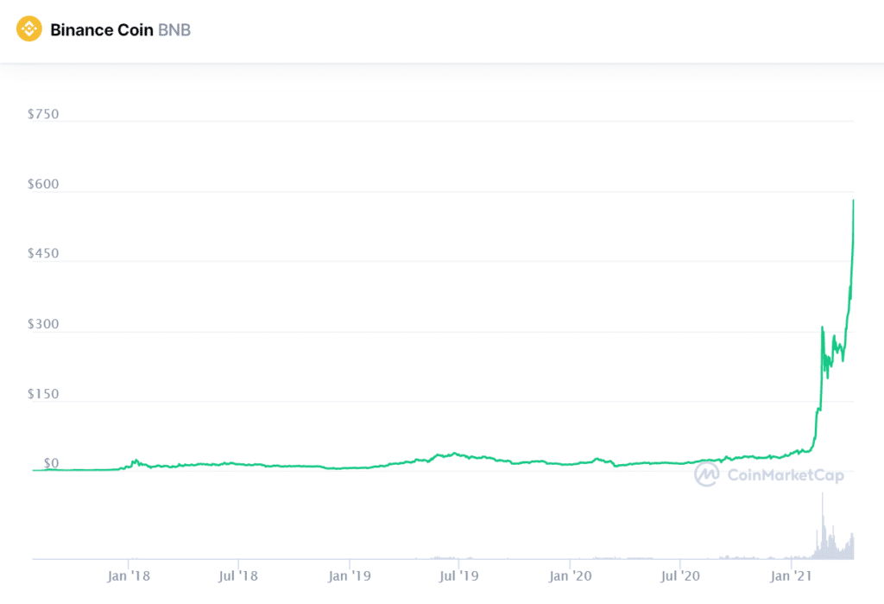The image size is (884, 604).
Task: Click the tallest volume bar in early 2021
Action: 822,525
